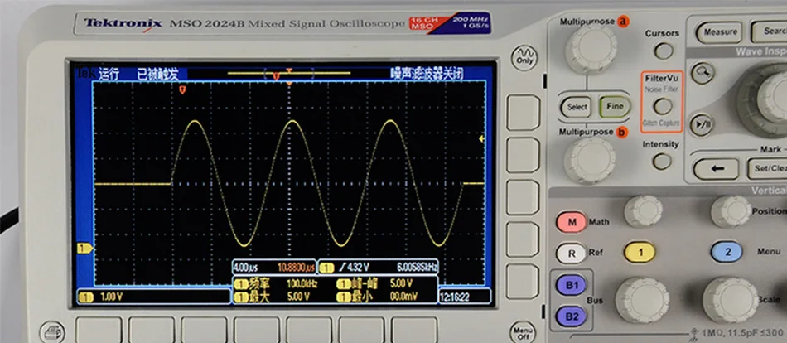Image resolution: width=787 pixels, height=343 pixels.
Task: Click the scale knob below the channel 1 button
Action: (643, 300)
